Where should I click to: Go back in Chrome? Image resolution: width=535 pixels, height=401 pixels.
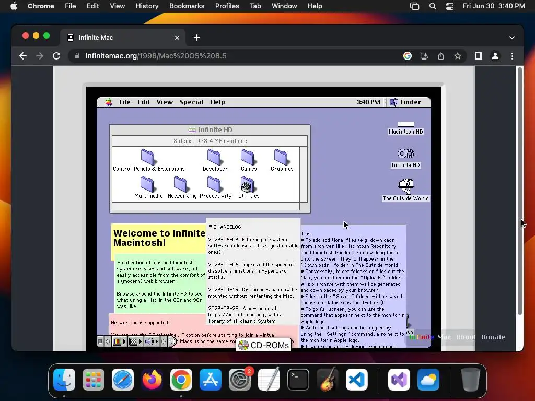point(23,56)
